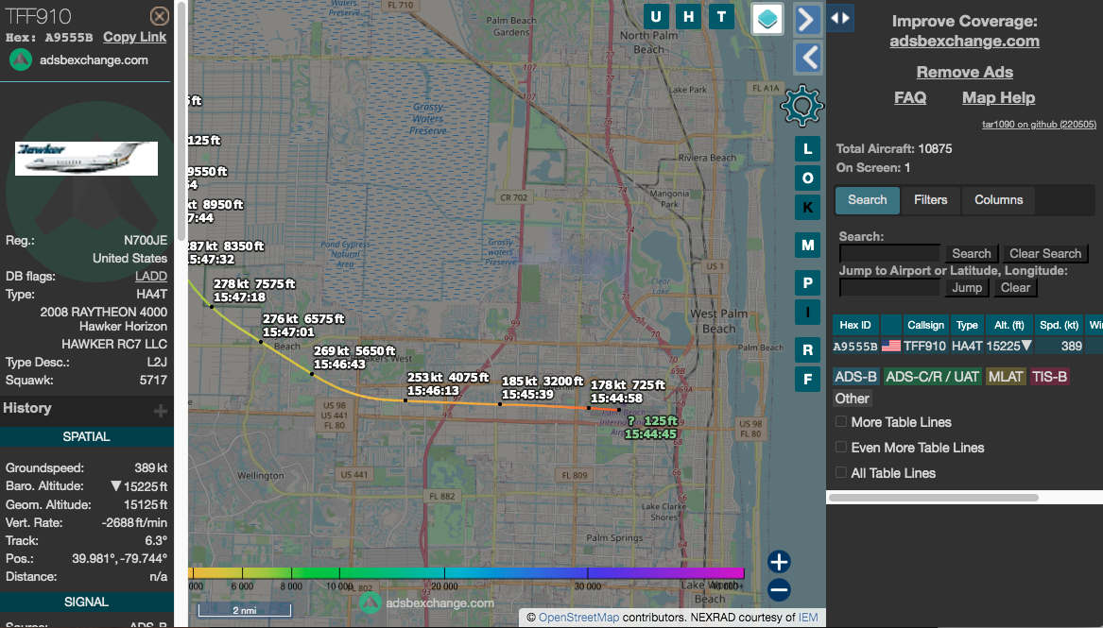
Task: Sort table by Callsign column
Action: click(x=925, y=325)
